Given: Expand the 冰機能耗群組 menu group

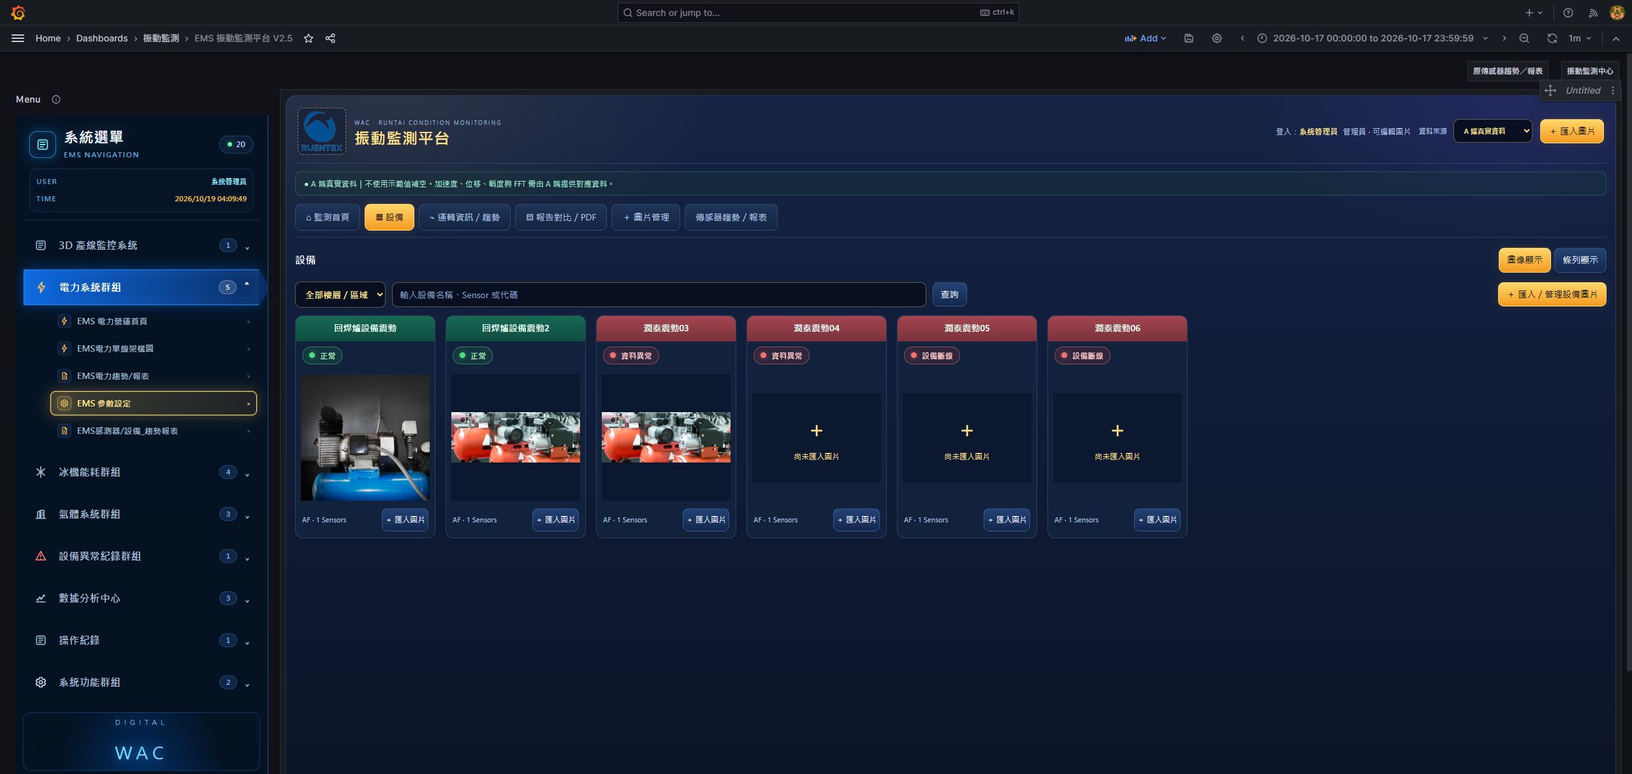Looking at the screenshot, I should [x=142, y=472].
